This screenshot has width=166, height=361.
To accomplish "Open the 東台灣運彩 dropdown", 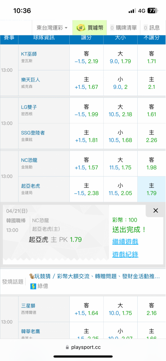I will click(52, 28).
